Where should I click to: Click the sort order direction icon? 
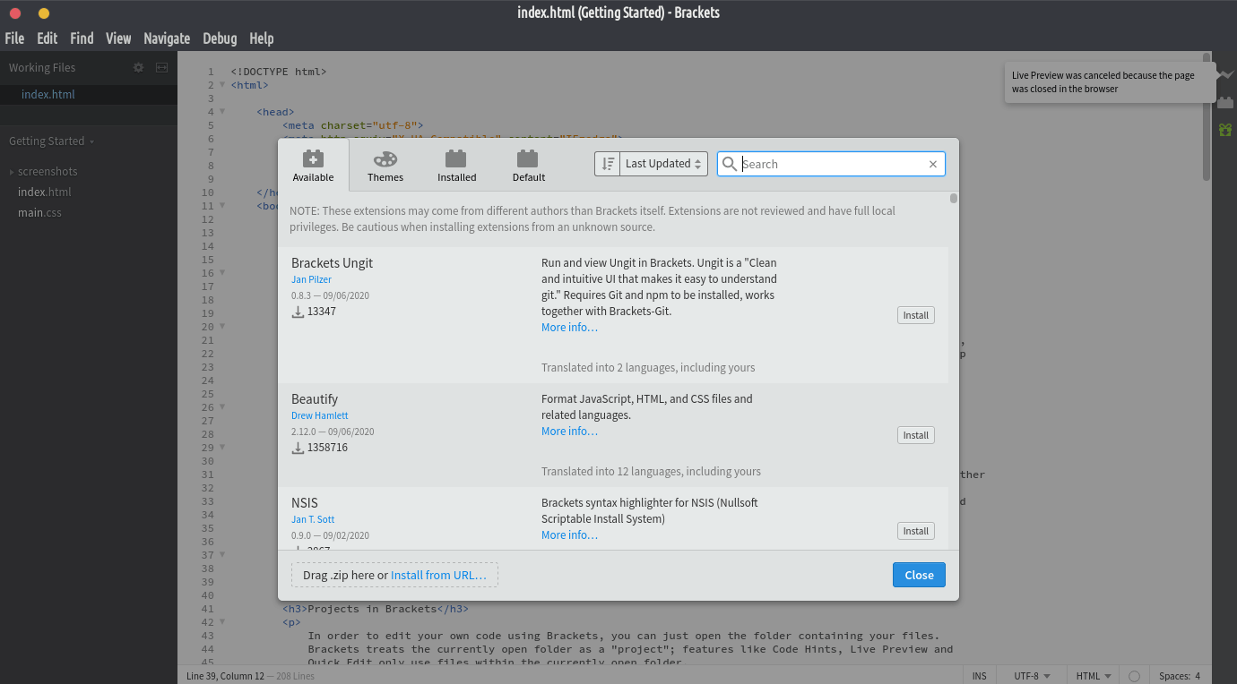[608, 164]
